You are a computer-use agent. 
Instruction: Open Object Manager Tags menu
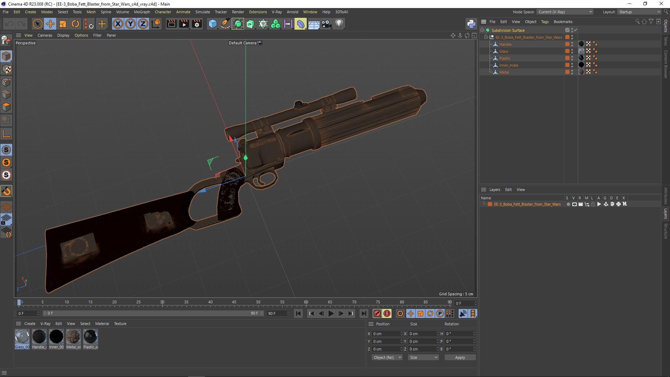point(545,22)
